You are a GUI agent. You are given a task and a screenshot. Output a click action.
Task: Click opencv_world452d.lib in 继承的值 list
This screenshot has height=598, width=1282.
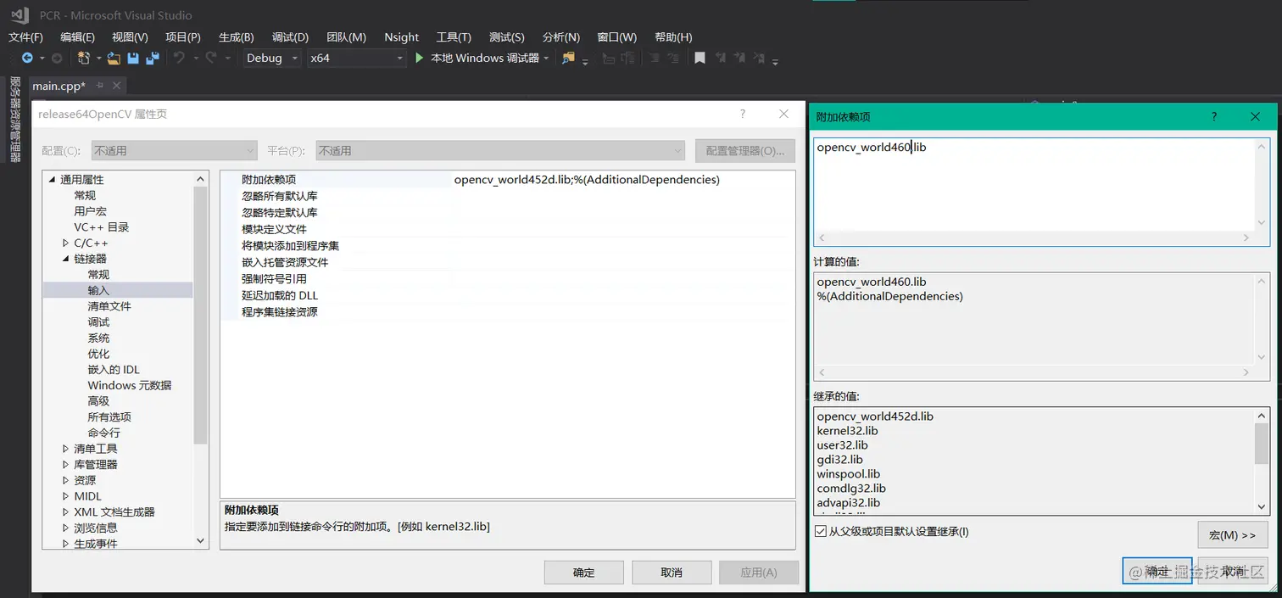coord(875,416)
